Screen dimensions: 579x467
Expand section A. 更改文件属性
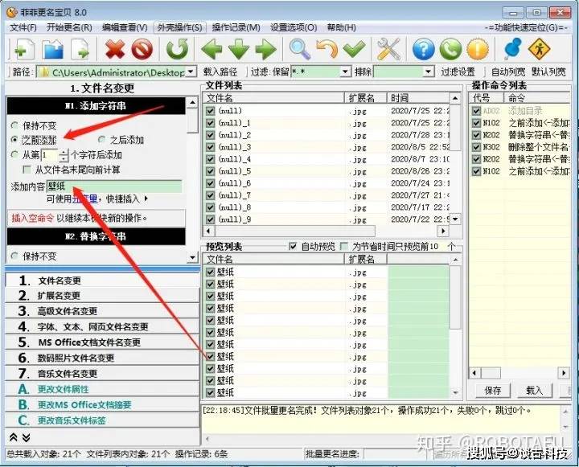click(x=102, y=389)
